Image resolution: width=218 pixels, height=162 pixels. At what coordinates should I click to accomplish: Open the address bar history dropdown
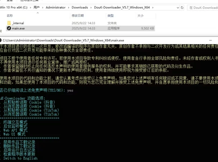click(x=177, y=8)
